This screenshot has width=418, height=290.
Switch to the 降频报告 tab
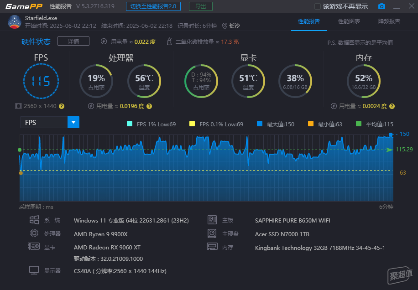[x=389, y=21]
